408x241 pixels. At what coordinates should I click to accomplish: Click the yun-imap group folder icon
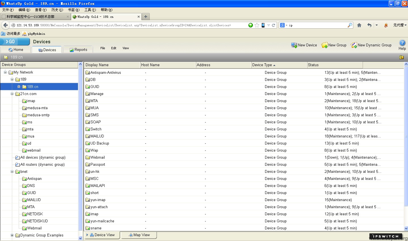tap(88, 200)
